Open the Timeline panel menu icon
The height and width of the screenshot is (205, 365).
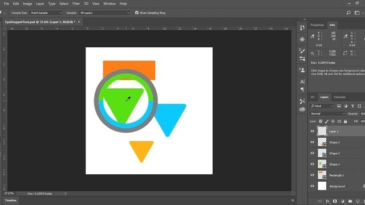pos(293,200)
